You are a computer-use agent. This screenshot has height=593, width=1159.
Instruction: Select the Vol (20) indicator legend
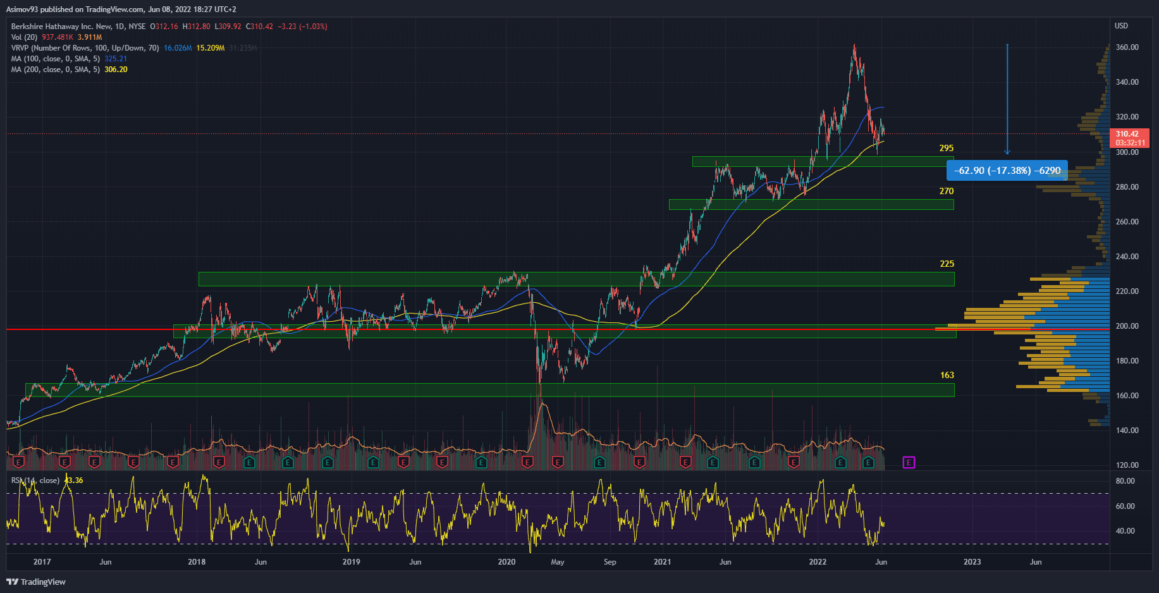[x=25, y=37]
